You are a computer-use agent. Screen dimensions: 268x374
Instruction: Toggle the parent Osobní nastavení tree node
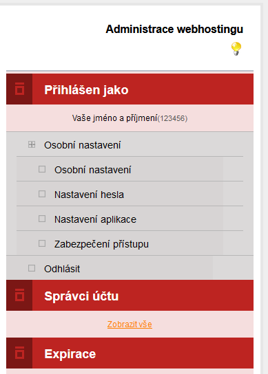pyautogui.click(x=83, y=145)
